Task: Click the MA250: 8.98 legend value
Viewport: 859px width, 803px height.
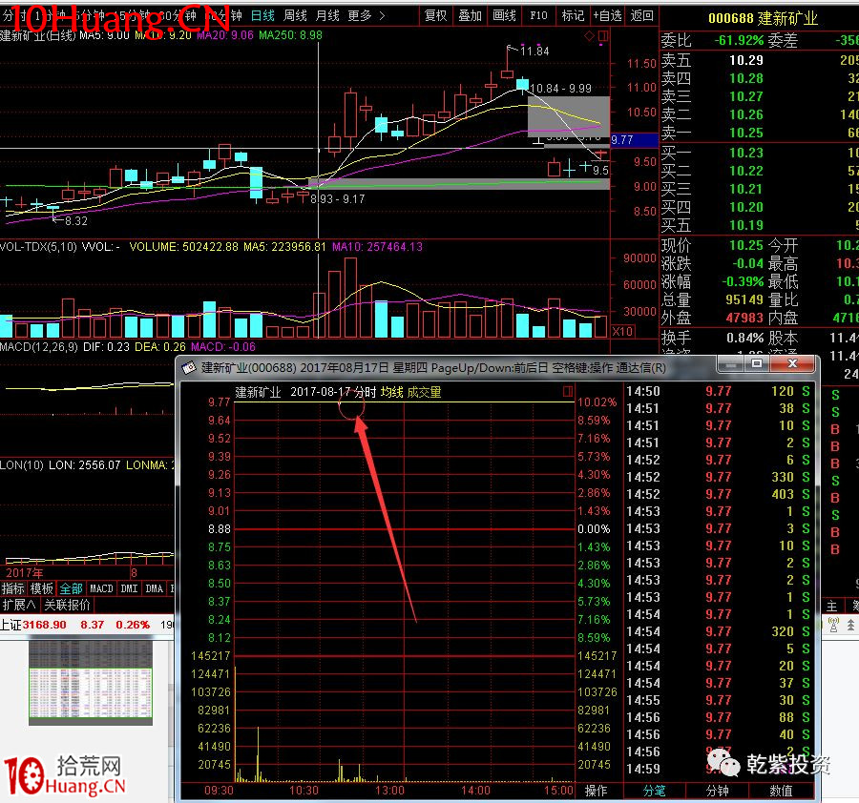Action: tap(291, 35)
